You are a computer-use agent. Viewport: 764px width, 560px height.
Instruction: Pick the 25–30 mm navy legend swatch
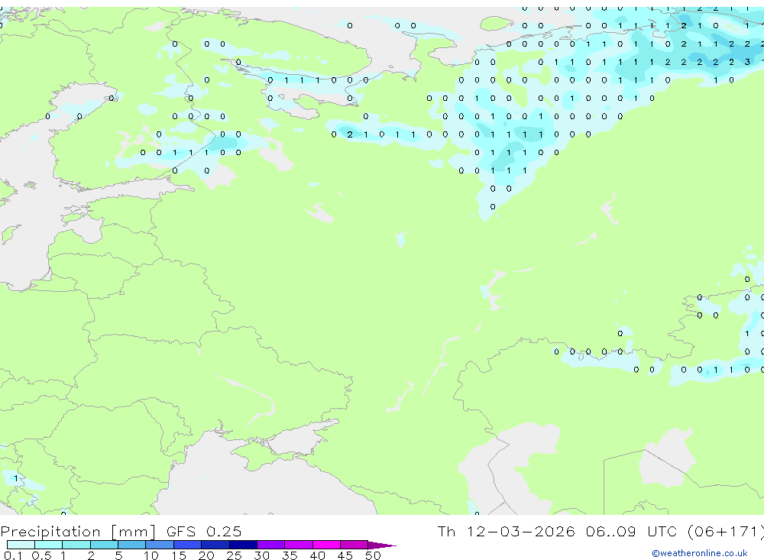pos(243,545)
